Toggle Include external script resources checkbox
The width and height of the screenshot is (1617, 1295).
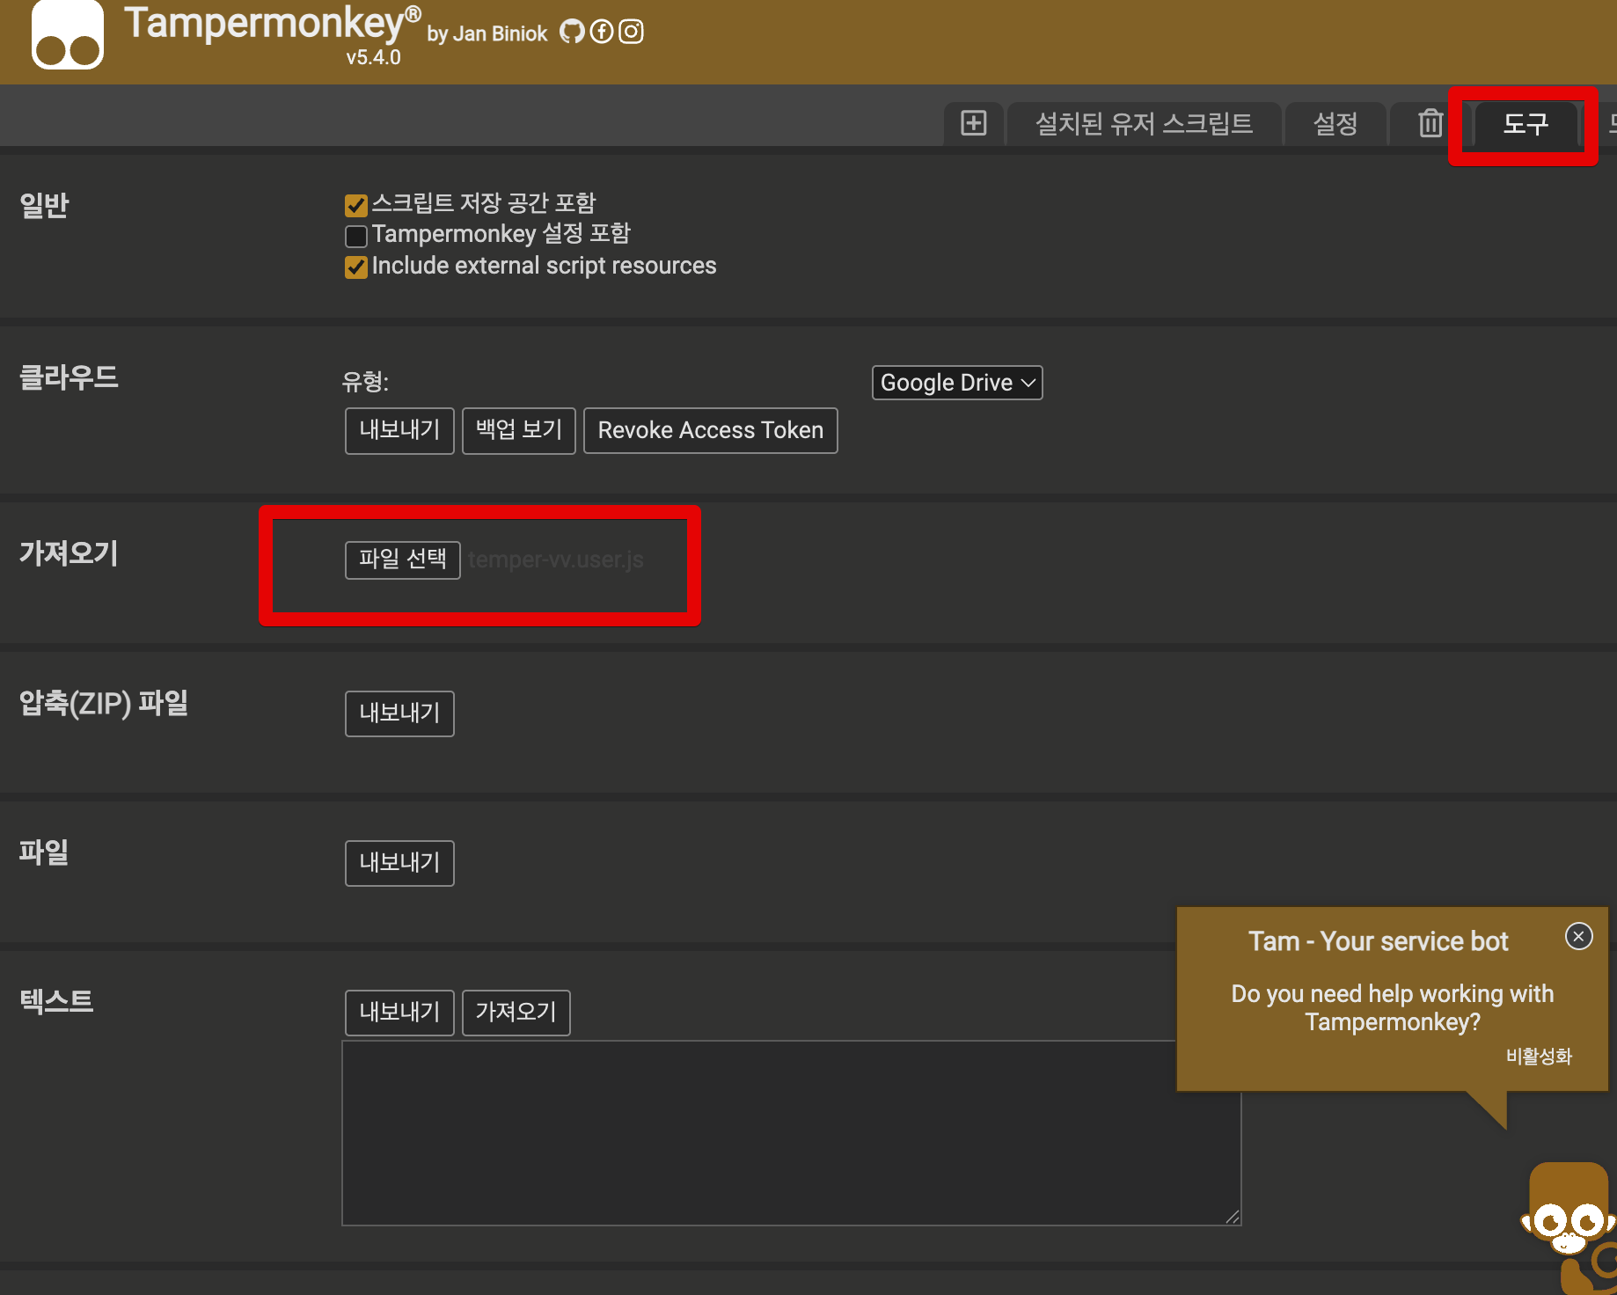coord(356,267)
